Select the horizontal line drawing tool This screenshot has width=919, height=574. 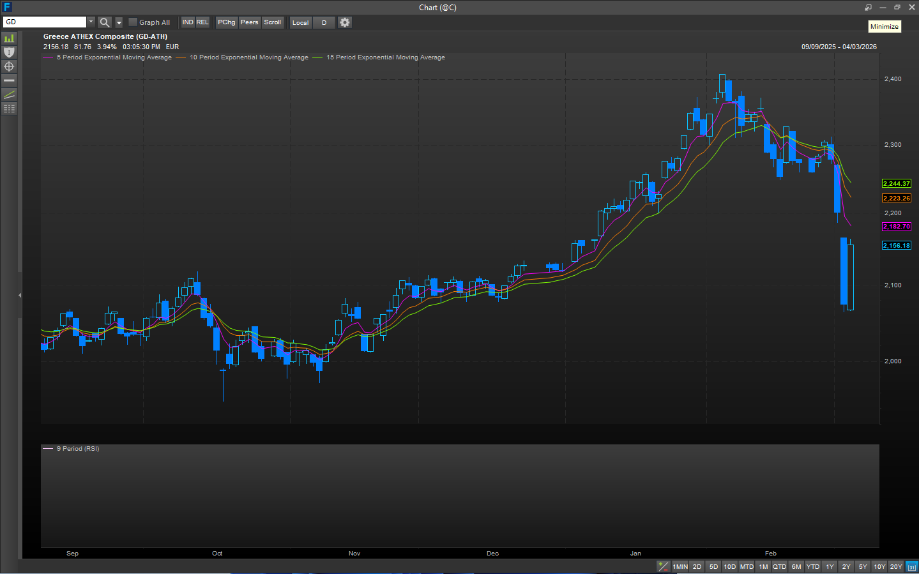pos(9,80)
